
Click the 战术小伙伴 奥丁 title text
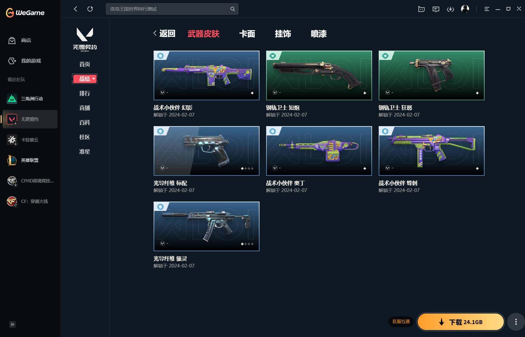point(285,183)
